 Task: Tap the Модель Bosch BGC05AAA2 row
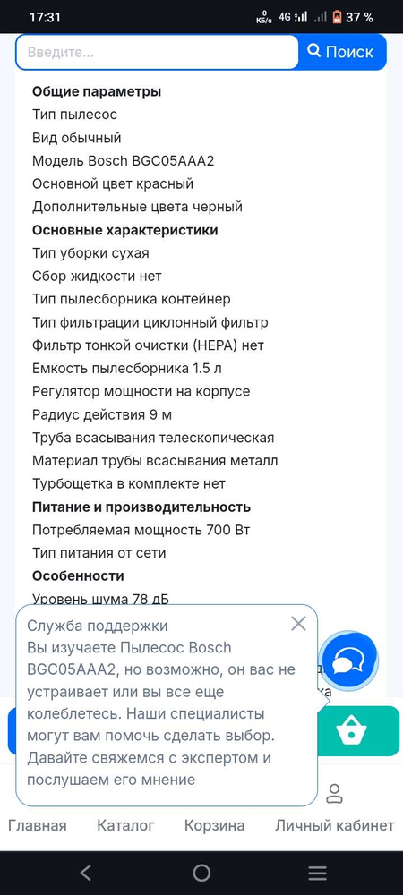pos(124,161)
